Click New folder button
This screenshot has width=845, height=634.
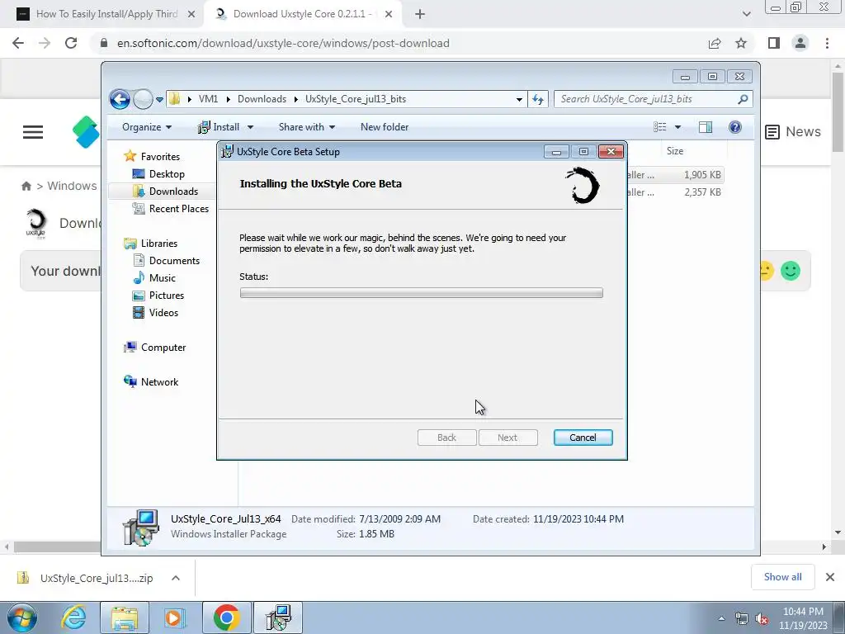click(385, 127)
